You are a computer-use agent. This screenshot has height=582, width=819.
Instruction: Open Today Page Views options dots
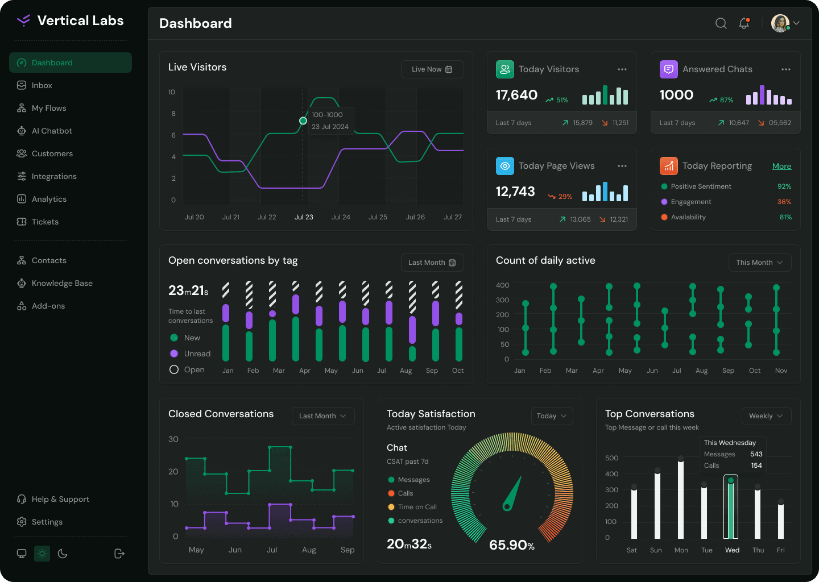pyautogui.click(x=622, y=166)
